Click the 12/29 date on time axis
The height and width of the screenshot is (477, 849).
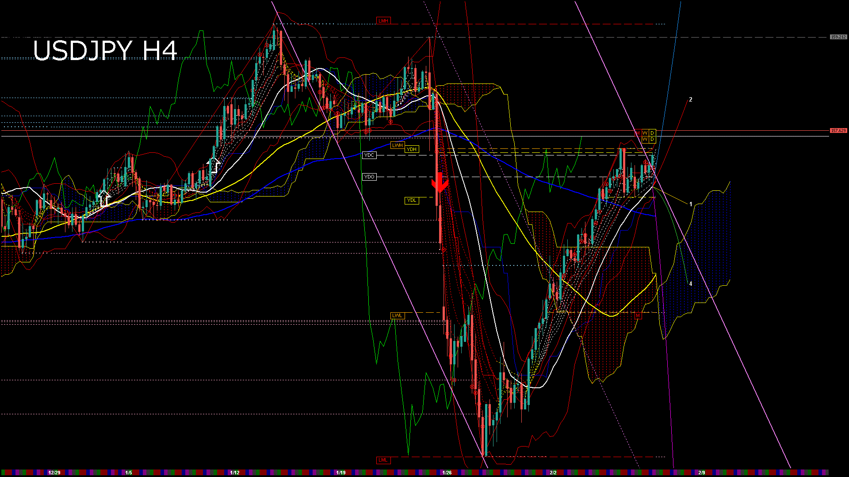coord(54,473)
